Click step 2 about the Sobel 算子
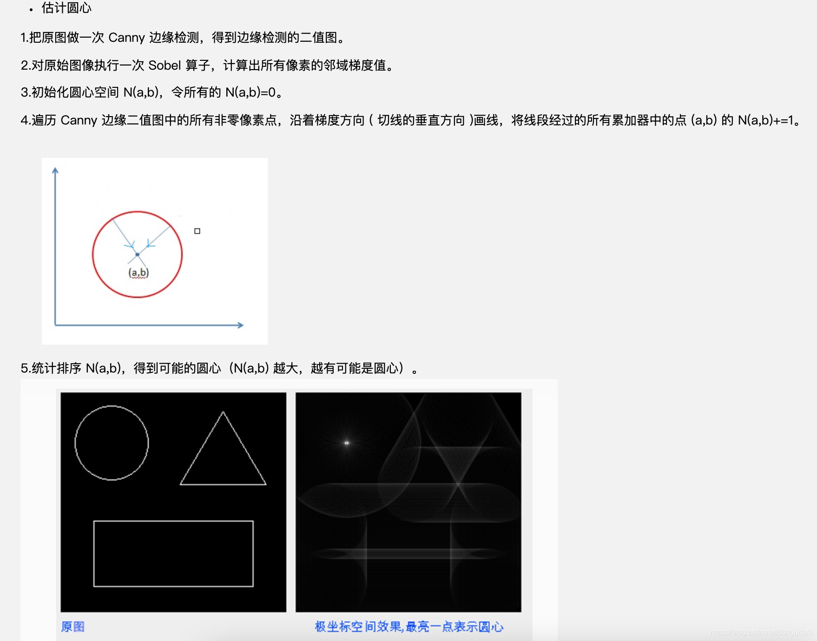817x641 pixels. pyautogui.click(x=208, y=65)
